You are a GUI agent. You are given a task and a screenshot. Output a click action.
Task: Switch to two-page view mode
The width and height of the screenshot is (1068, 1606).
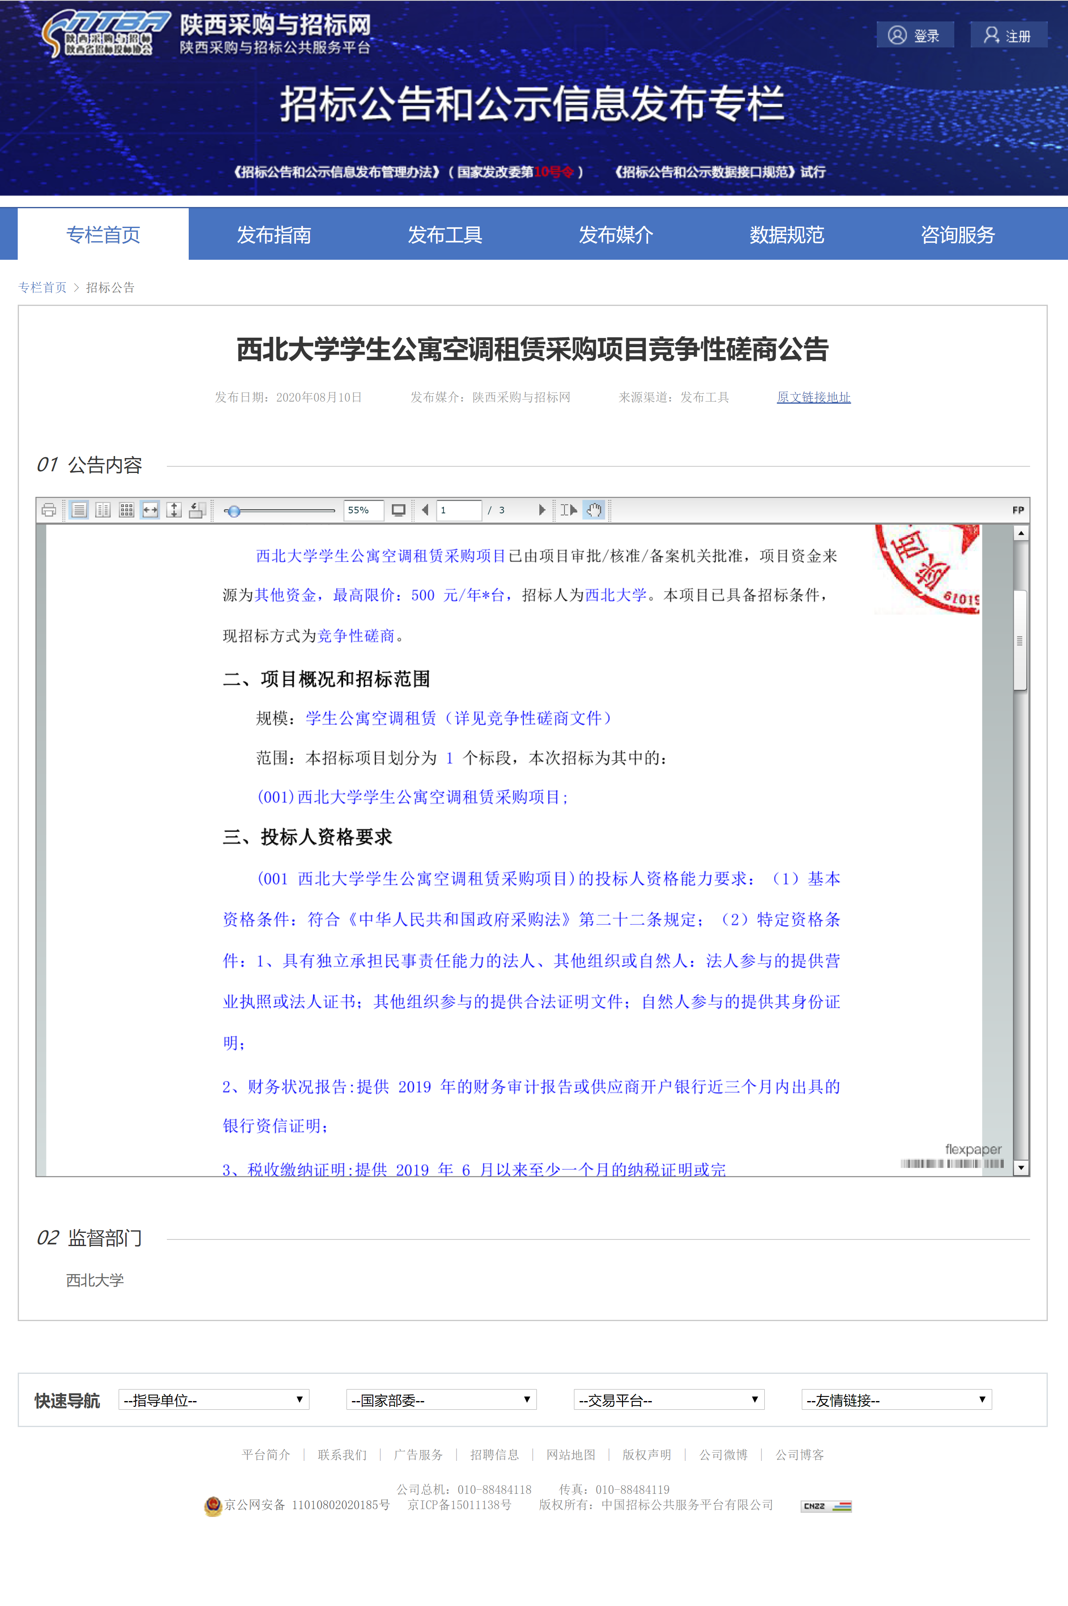103,510
